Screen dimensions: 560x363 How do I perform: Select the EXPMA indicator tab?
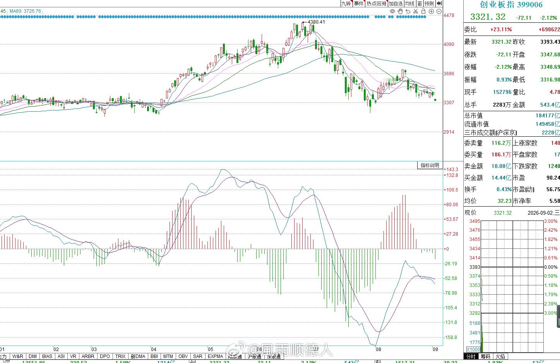215,356
